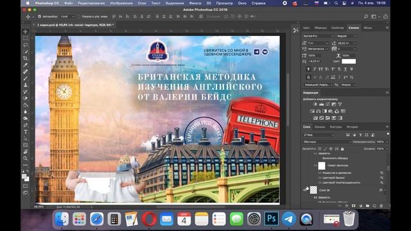Viewport: 411px width, 231px height.
Task: Toggle lock all for layer
Action: [x=342, y=149]
